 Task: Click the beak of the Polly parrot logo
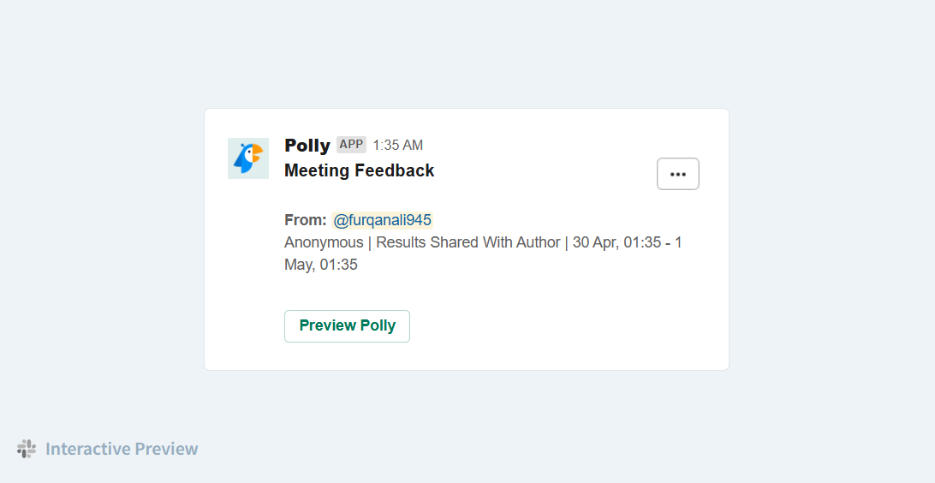258,154
